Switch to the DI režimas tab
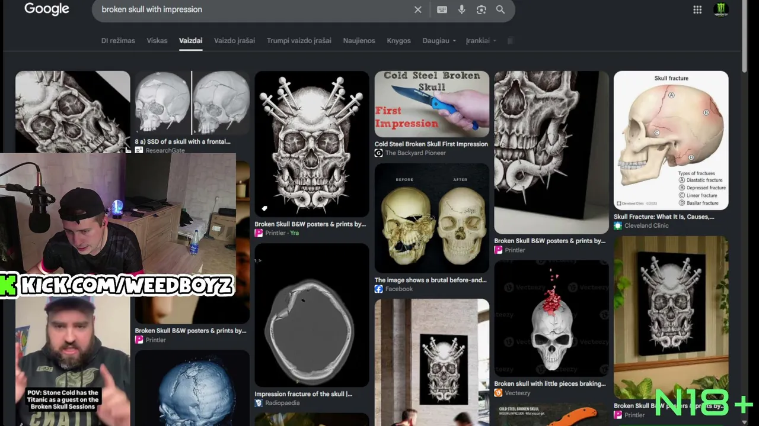The height and width of the screenshot is (426, 759). tap(118, 41)
